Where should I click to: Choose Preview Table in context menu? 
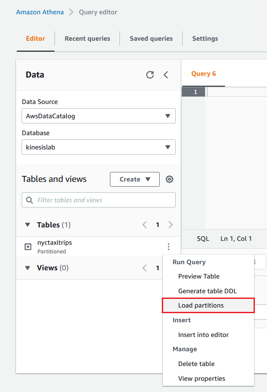(199, 276)
